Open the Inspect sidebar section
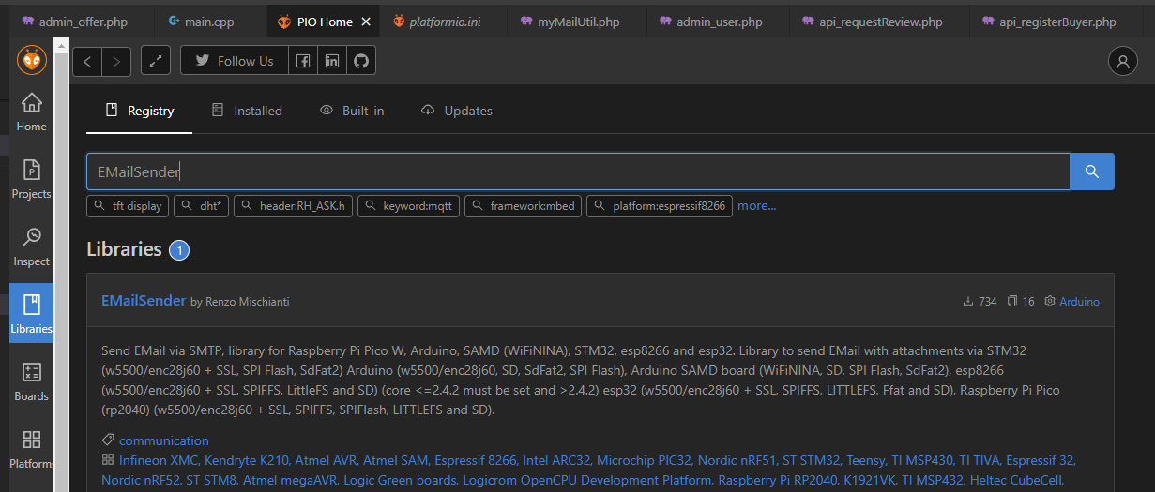 31,246
